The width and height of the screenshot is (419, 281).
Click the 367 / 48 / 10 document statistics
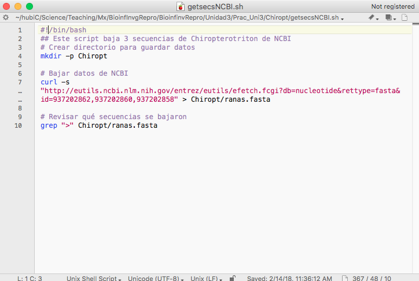372,278
